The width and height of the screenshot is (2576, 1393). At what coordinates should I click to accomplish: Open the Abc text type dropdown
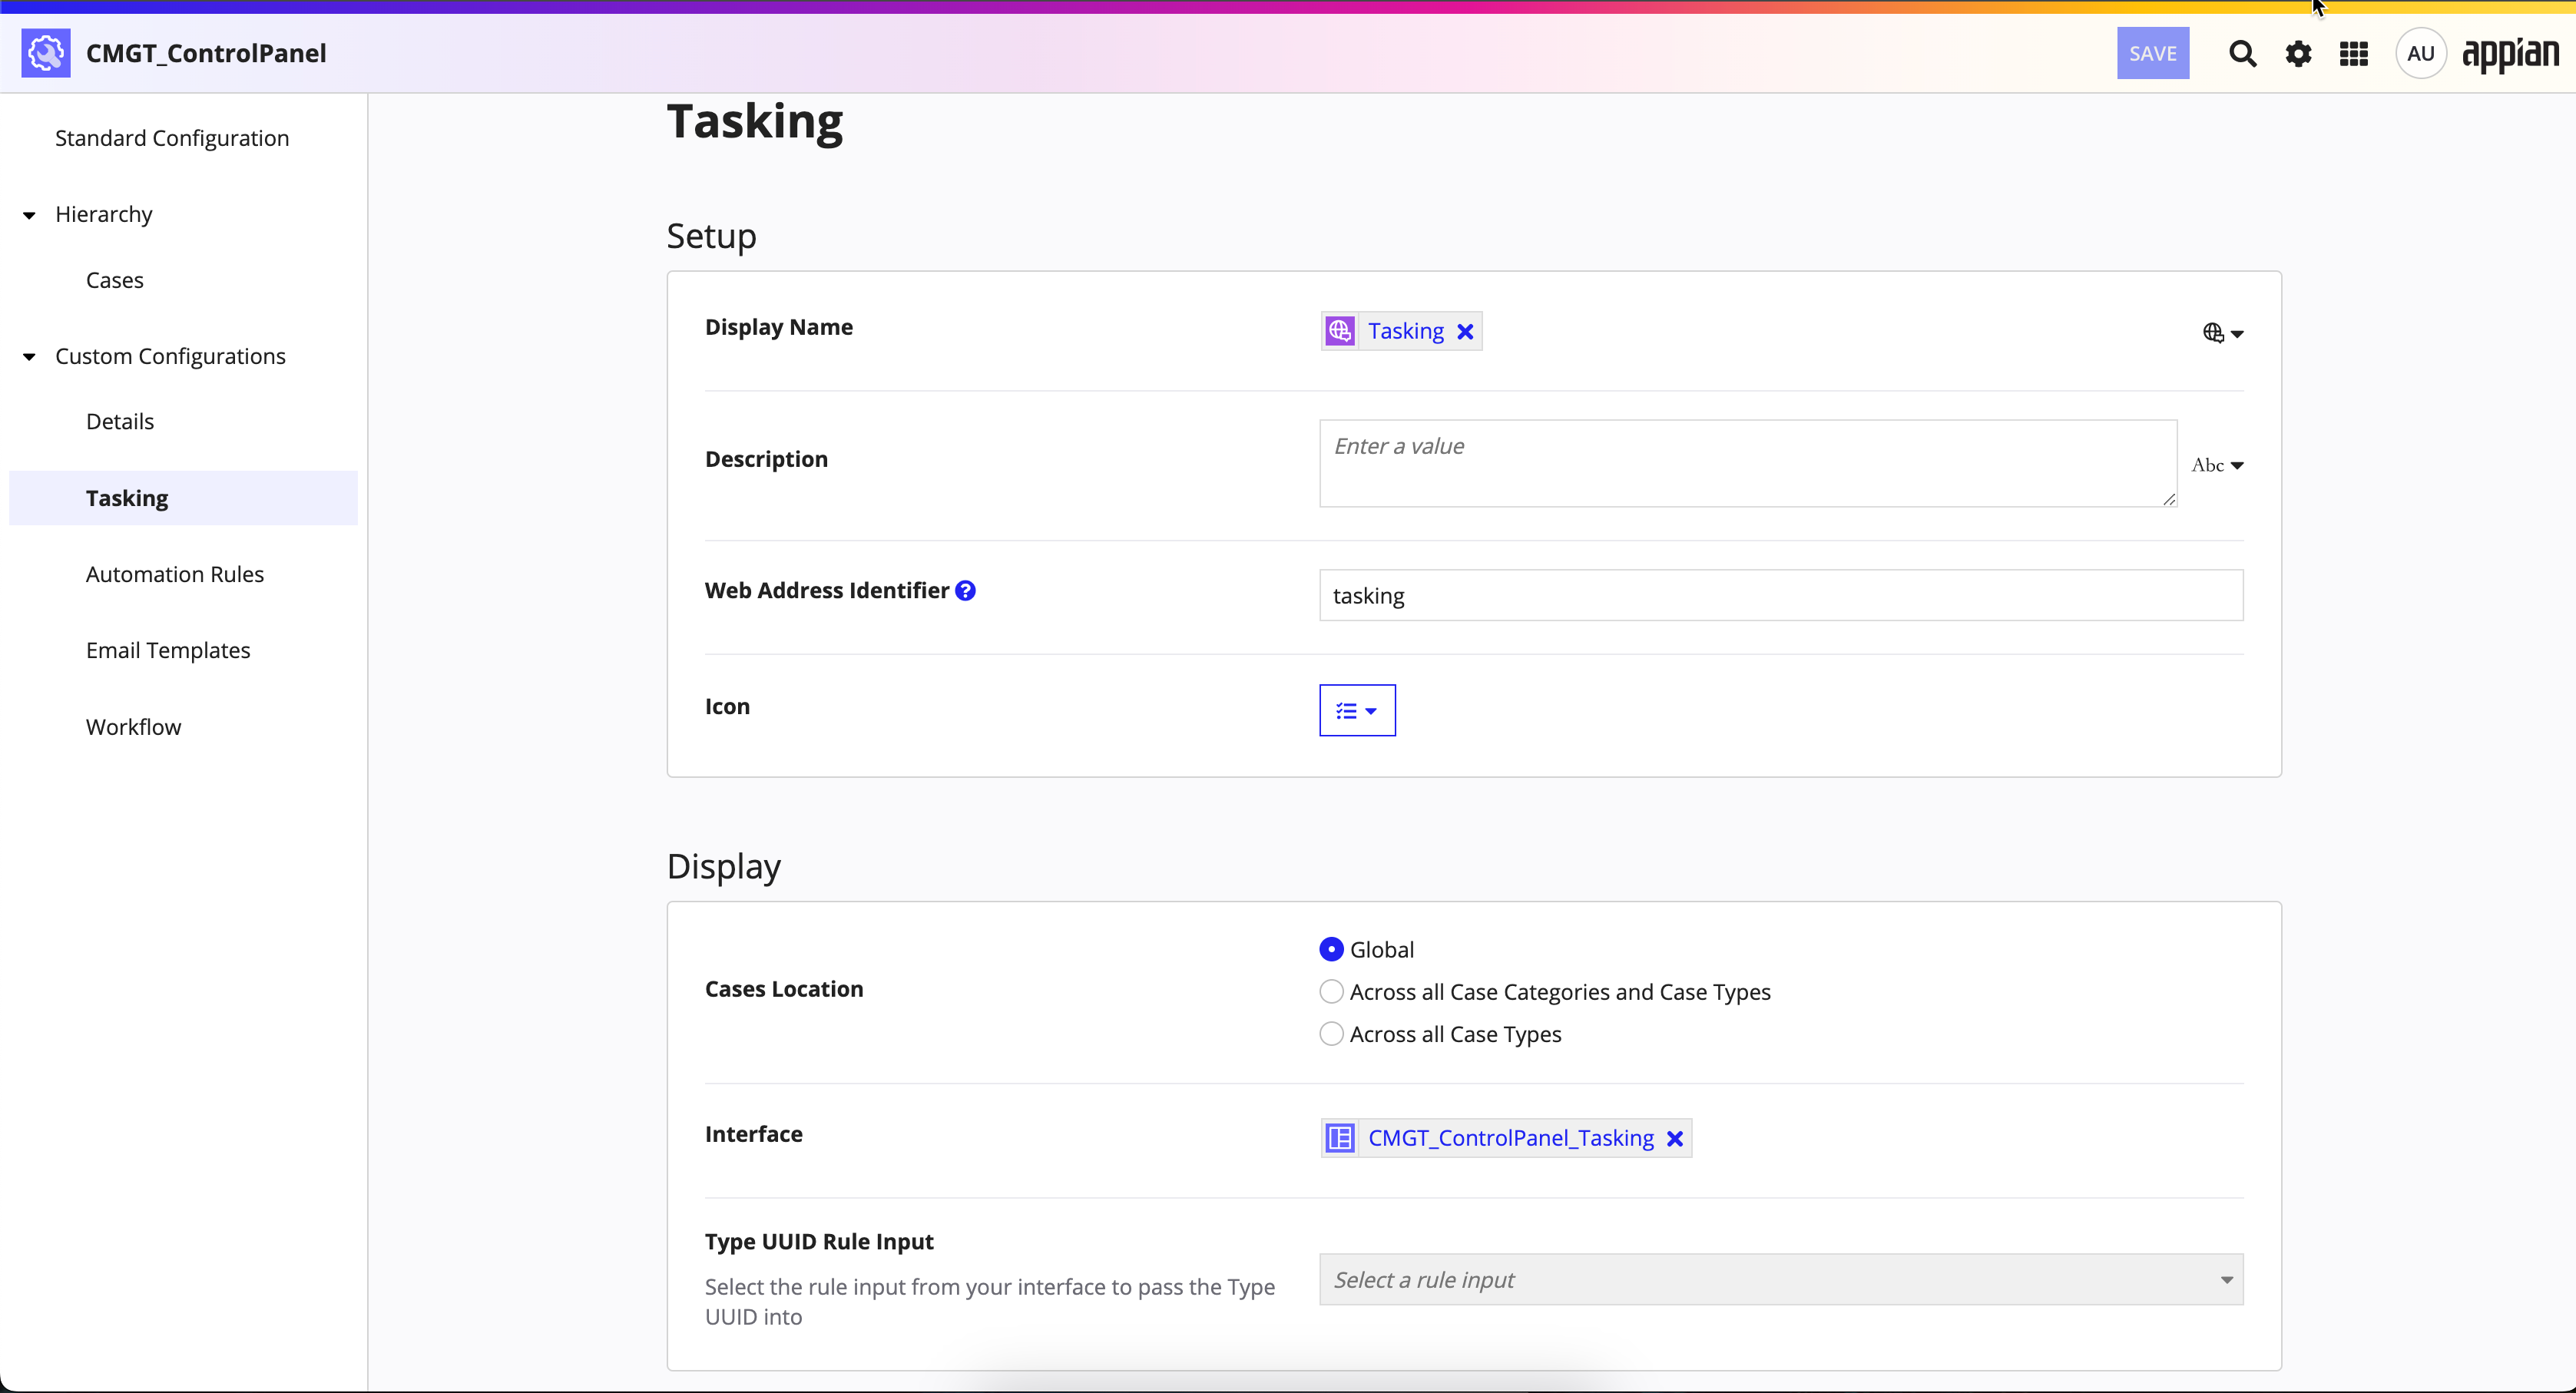[x=2217, y=465]
